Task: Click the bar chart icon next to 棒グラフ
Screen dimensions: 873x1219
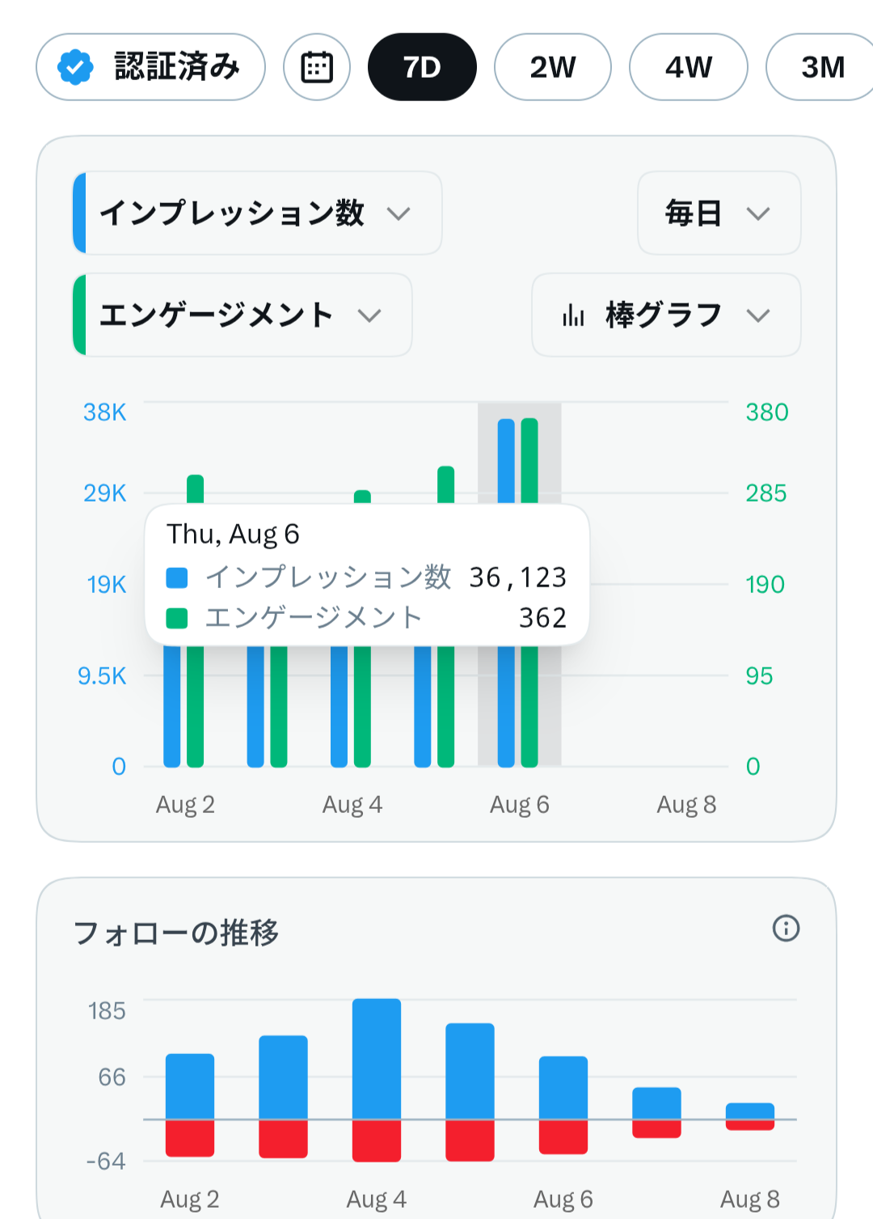Action: click(x=573, y=315)
